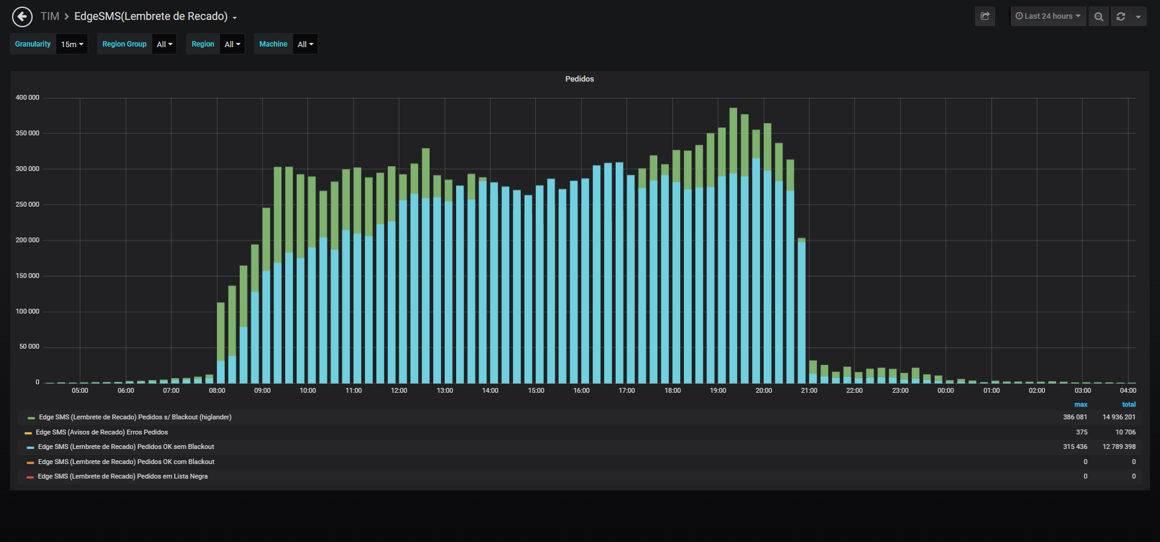Click the 21:00 x-axis time label

[809, 391]
